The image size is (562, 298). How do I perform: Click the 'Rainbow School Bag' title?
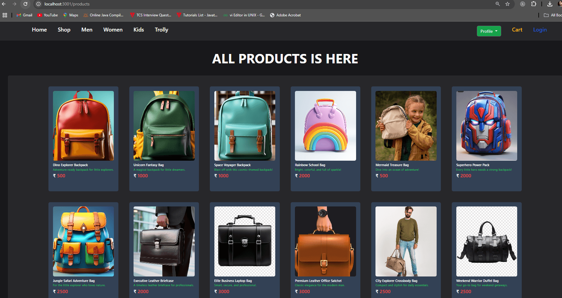[310, 165]
